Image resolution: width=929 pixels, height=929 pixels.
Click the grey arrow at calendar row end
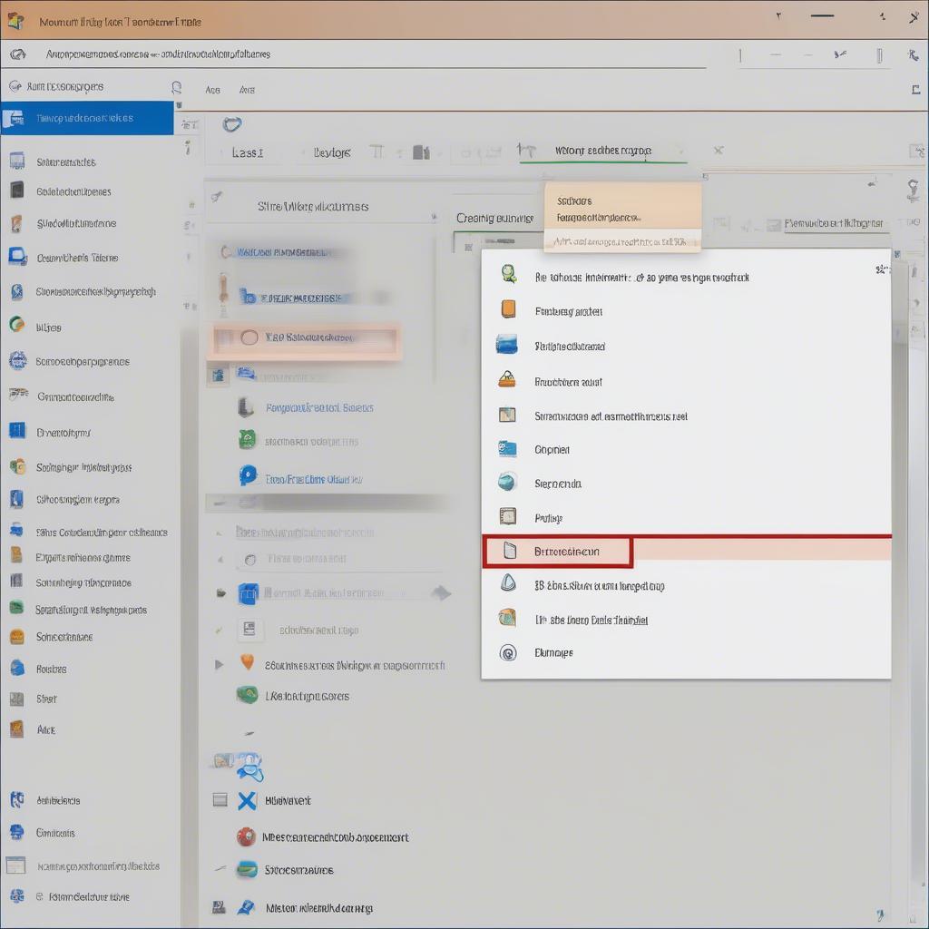coord(442,592)
